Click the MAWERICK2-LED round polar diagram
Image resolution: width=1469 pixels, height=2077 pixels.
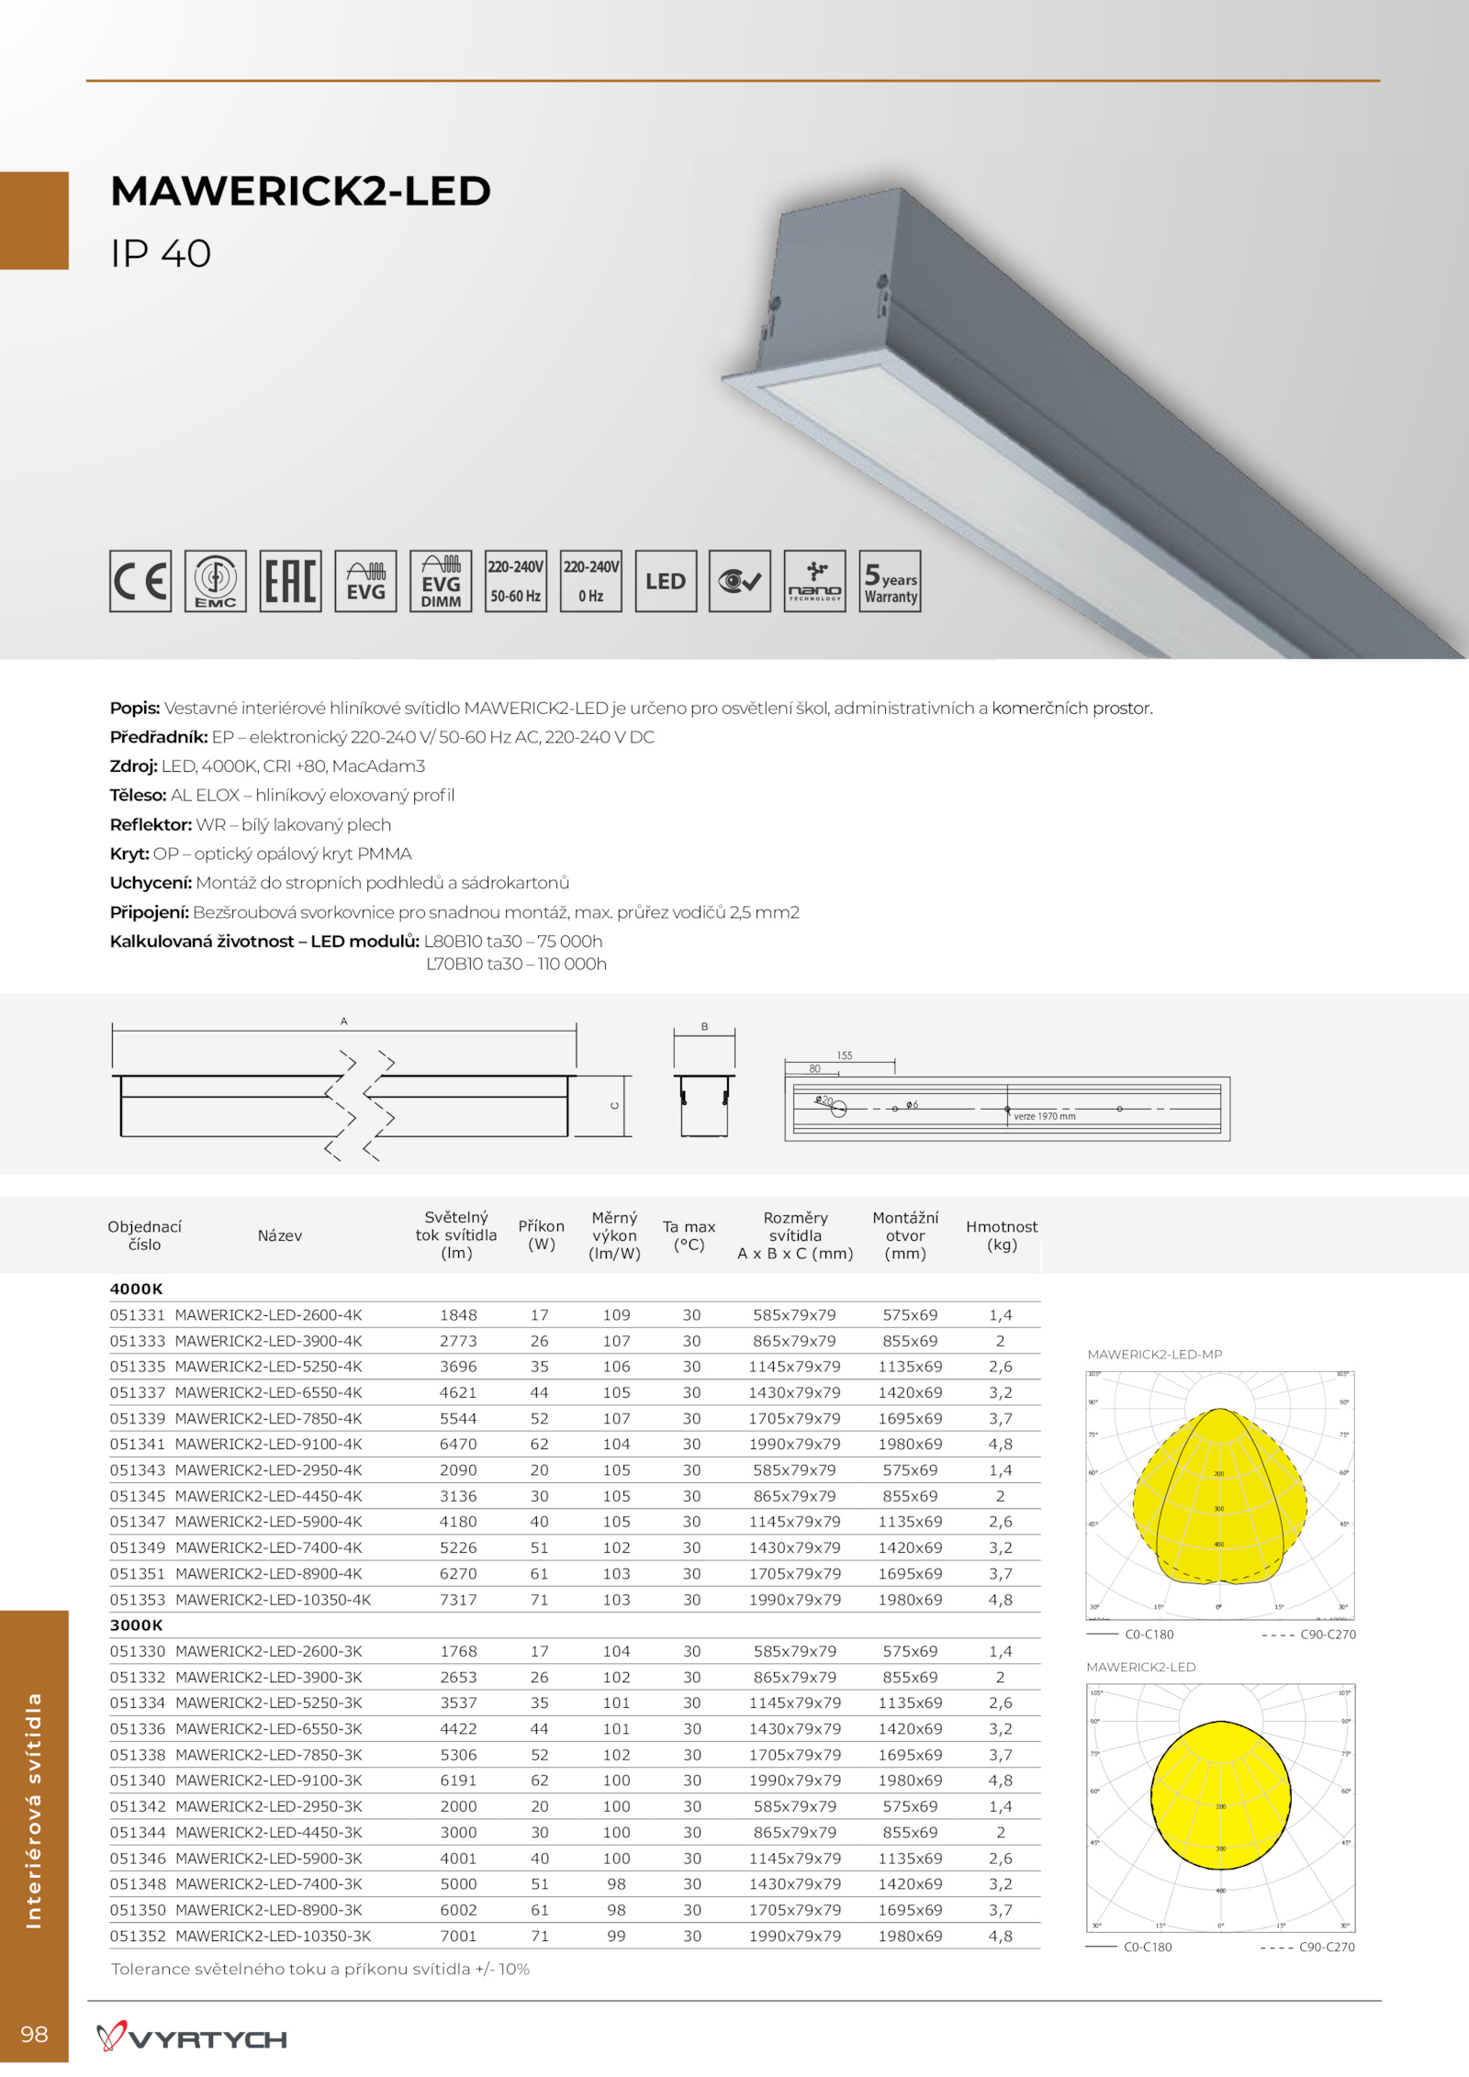point(1221,1807)
